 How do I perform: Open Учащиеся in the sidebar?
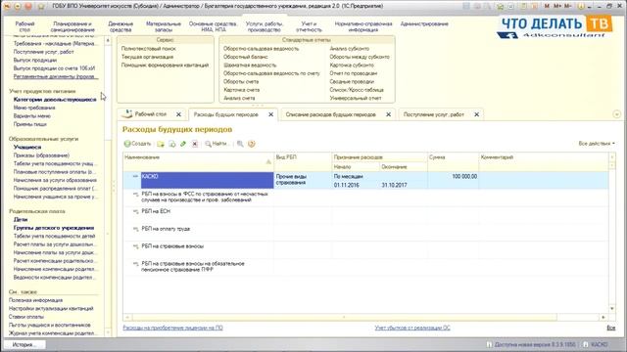tap(27, 147)
